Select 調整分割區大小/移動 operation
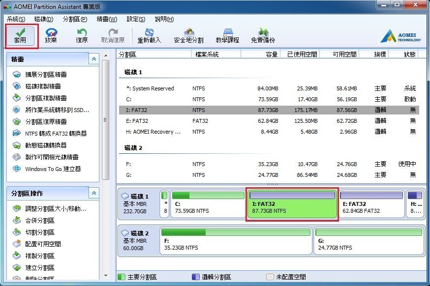This screenshot has width=430, height=286. coord(50,209)
